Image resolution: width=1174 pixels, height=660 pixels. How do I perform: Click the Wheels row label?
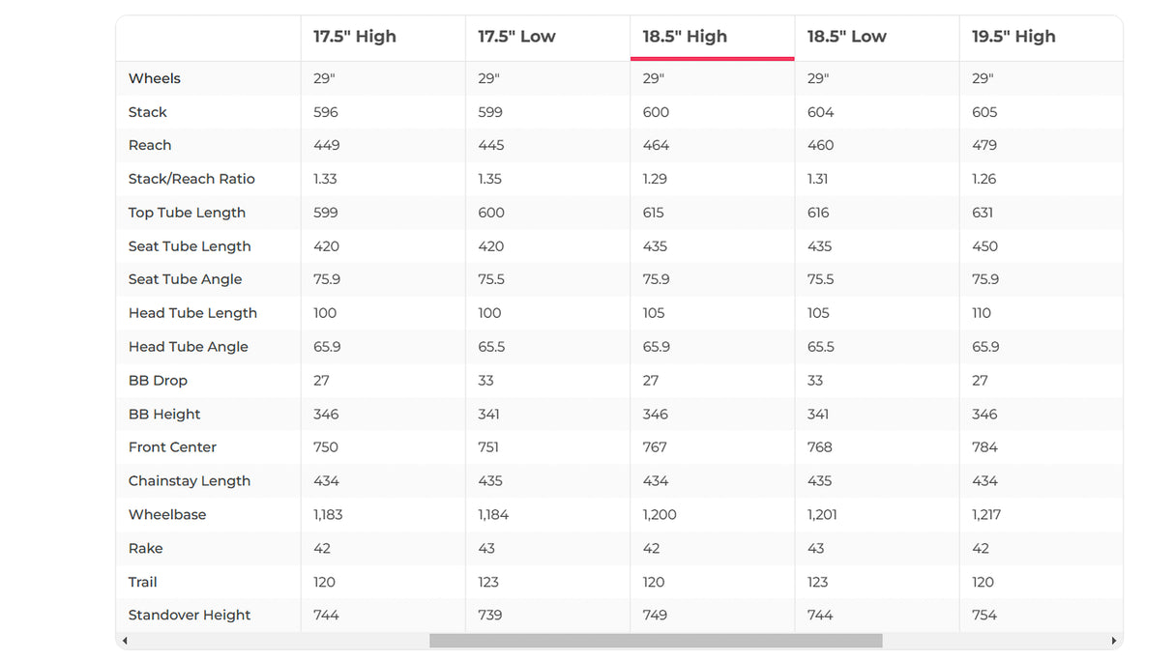pos(155,78)
